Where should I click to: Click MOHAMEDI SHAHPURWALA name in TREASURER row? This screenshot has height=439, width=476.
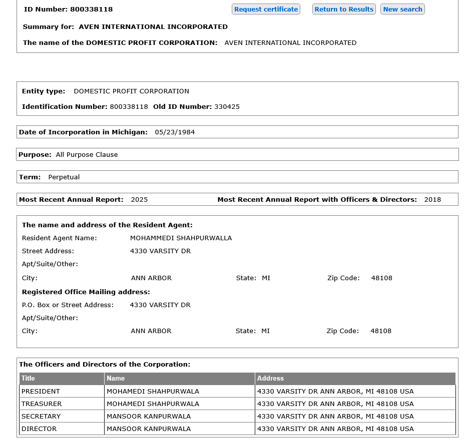click(153, 404)
